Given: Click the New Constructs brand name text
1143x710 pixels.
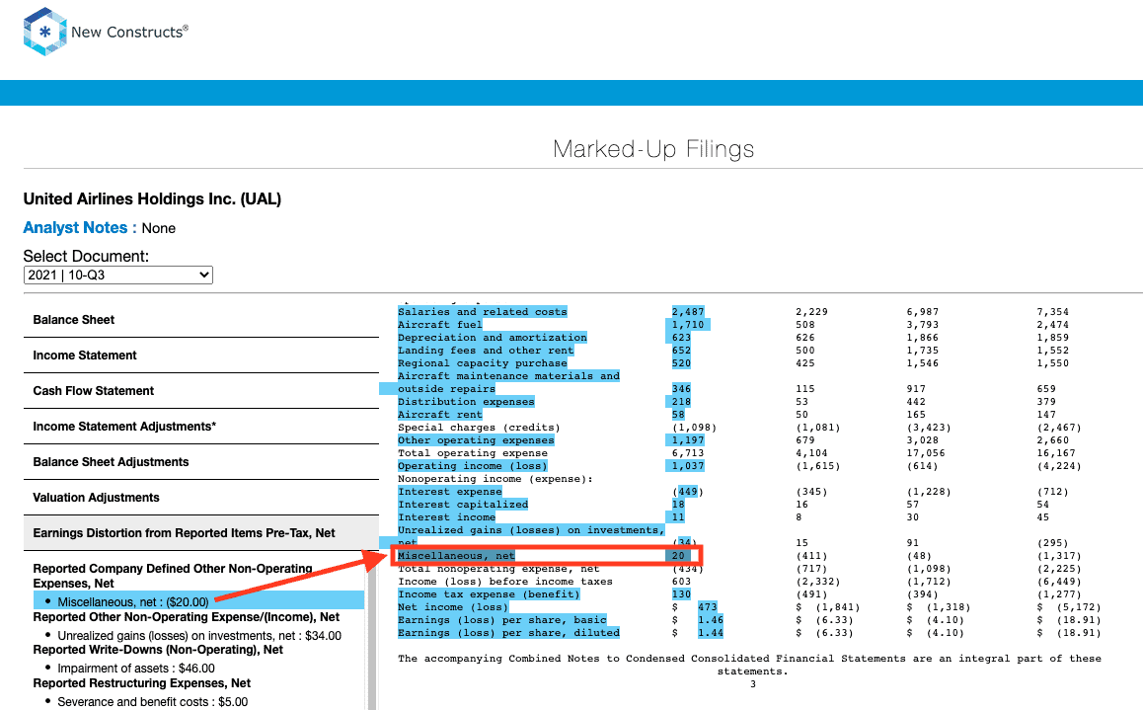Looking at the screenshot, I should [x=129, y=32].
